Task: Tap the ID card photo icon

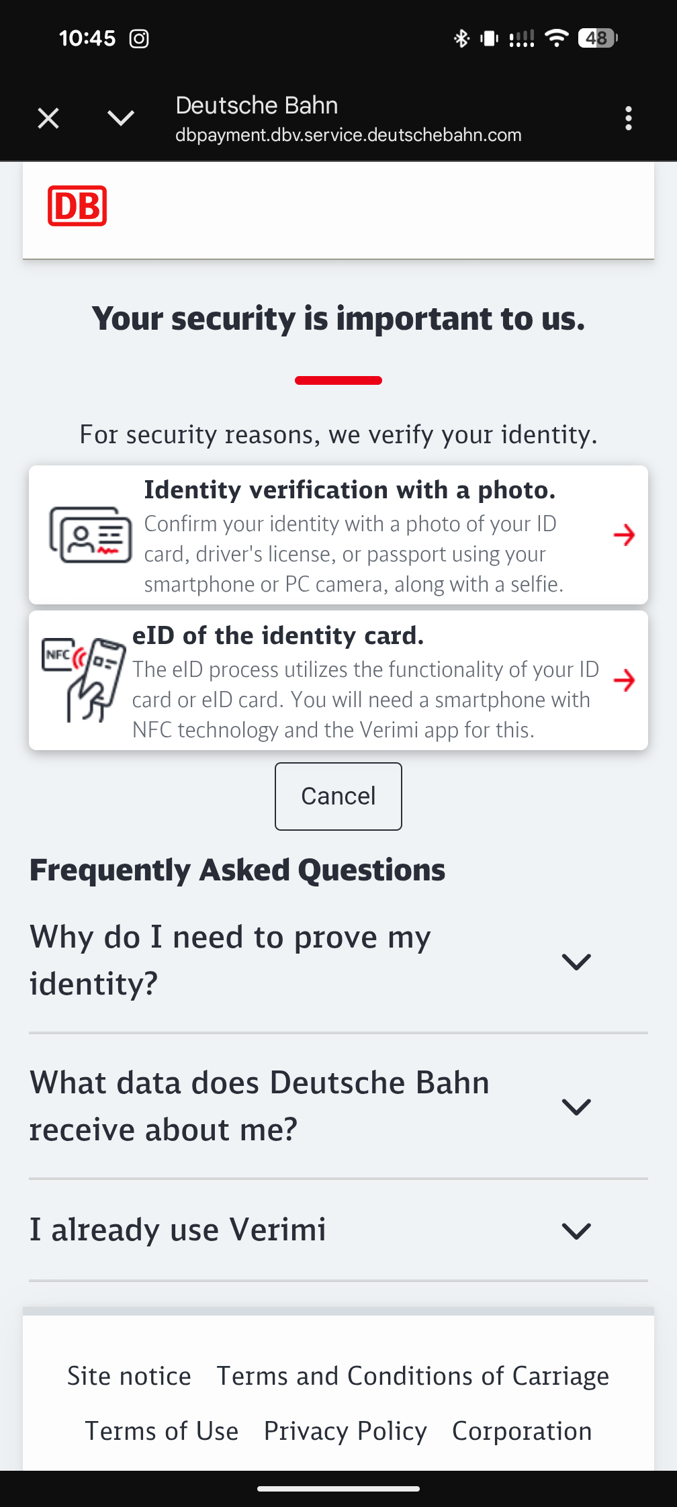Action: click(91, 535)
